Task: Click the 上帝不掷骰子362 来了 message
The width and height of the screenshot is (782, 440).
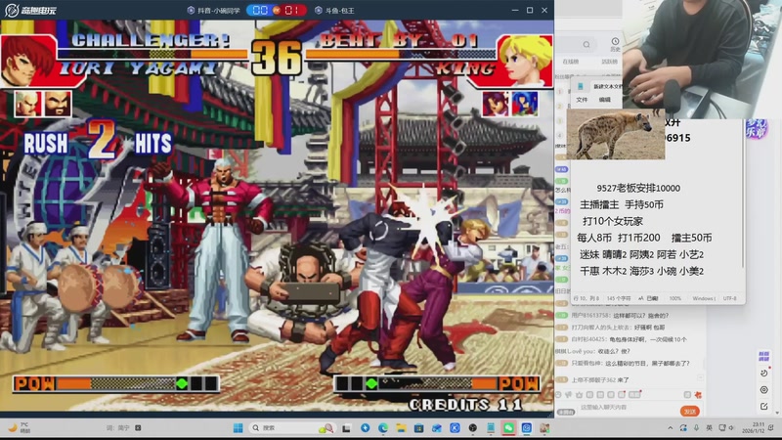Action: pos(600,380)
